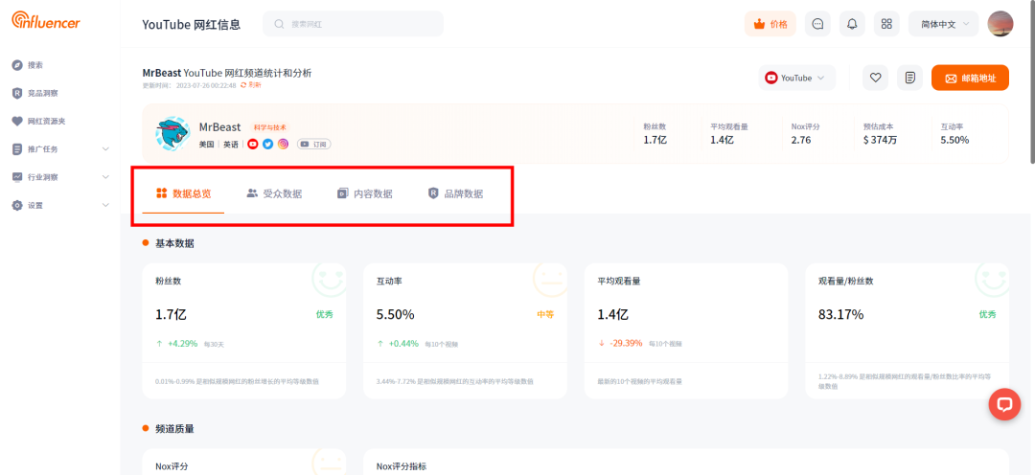
Task: Open the notifications bell
Action: pos(852,24)
